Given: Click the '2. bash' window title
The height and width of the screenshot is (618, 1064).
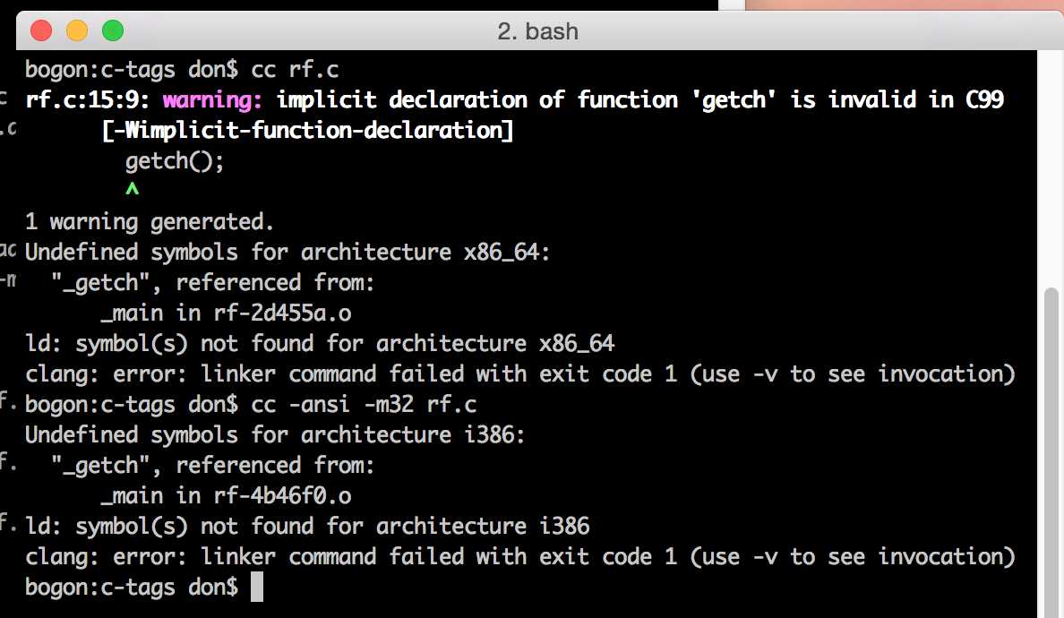Looking at the screenshot, I should pyautogui.click(x=537, y=31).
